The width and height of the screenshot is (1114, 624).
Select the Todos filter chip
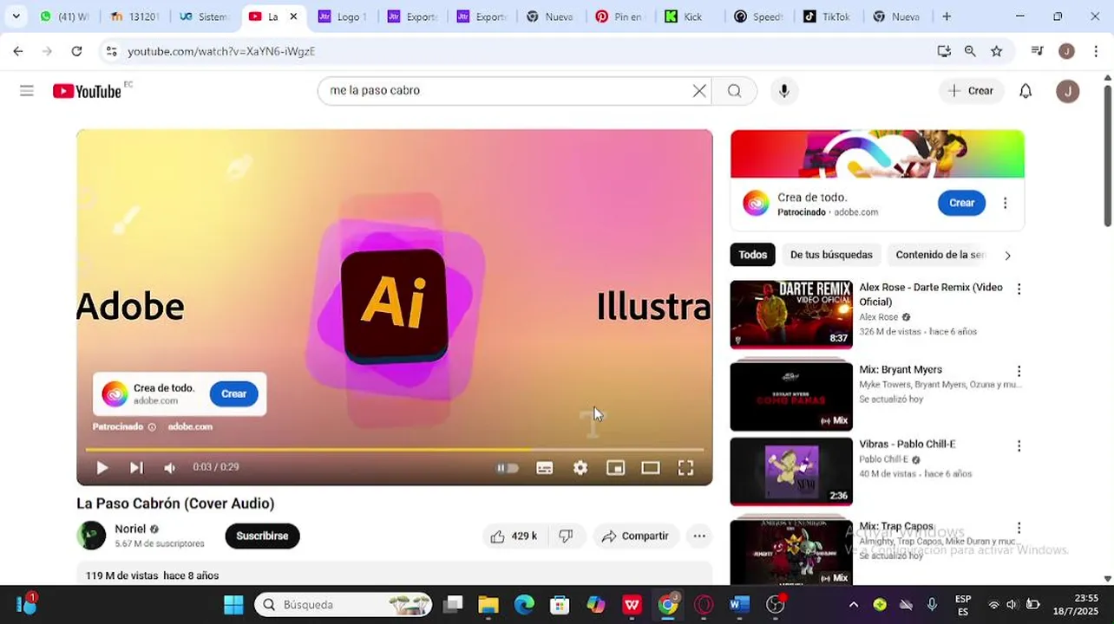(752, 255)
